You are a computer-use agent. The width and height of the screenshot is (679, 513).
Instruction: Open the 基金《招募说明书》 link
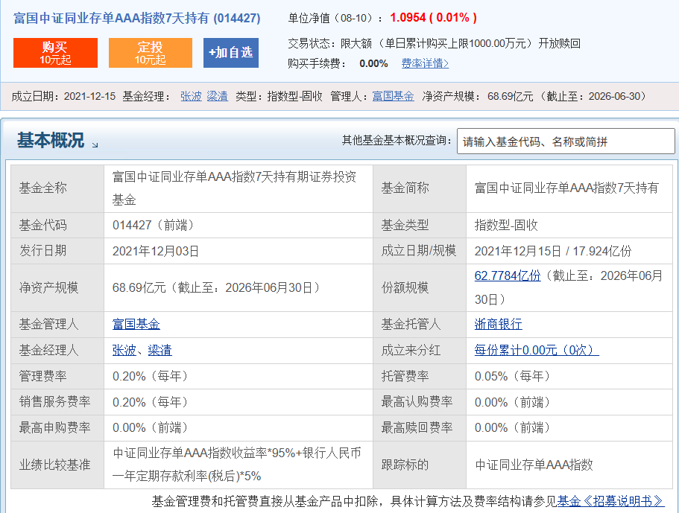[610, 501]
